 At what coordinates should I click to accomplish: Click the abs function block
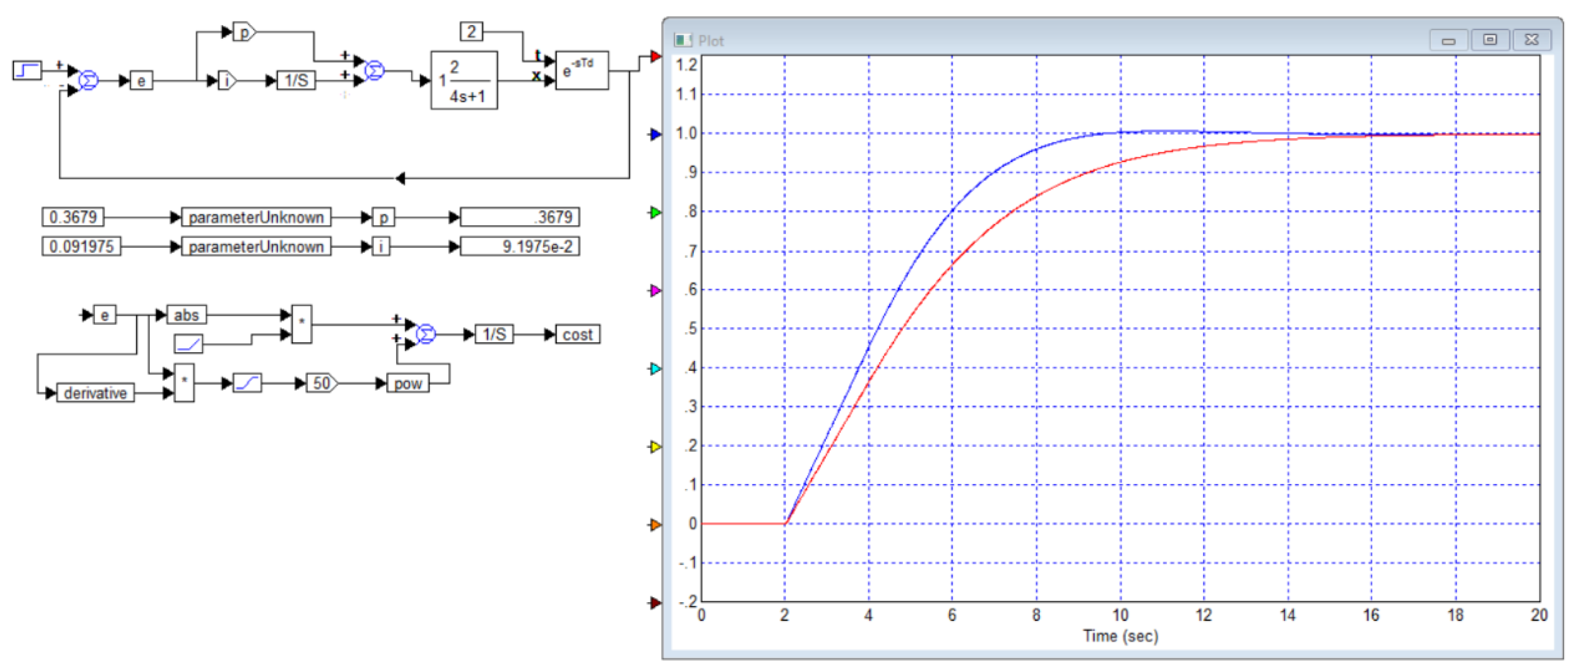tap(186, 315)
